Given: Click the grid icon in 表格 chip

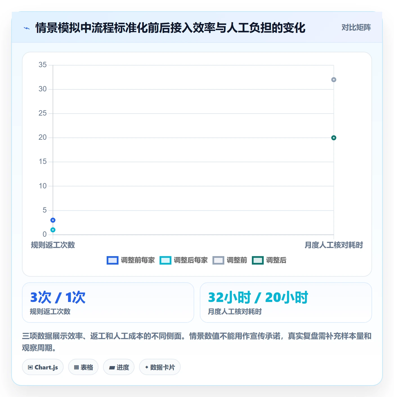Looking at the screenshot, I should point(76,367).
